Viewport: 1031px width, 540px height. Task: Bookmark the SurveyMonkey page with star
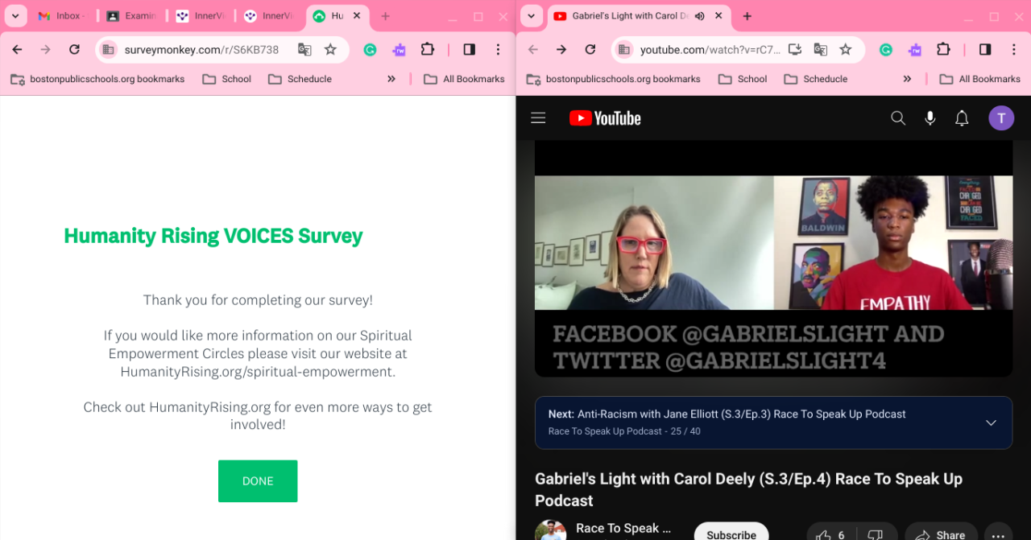(330, 50)
